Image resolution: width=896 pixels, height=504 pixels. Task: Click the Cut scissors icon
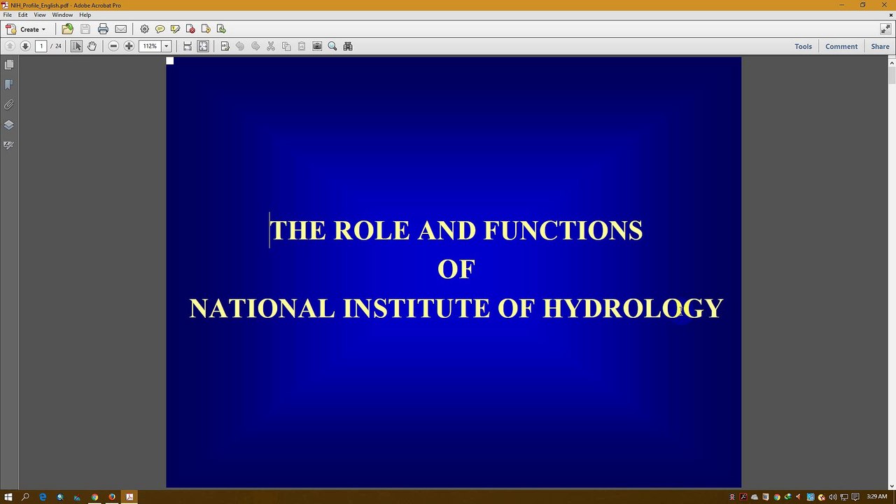tap(271, 46)
